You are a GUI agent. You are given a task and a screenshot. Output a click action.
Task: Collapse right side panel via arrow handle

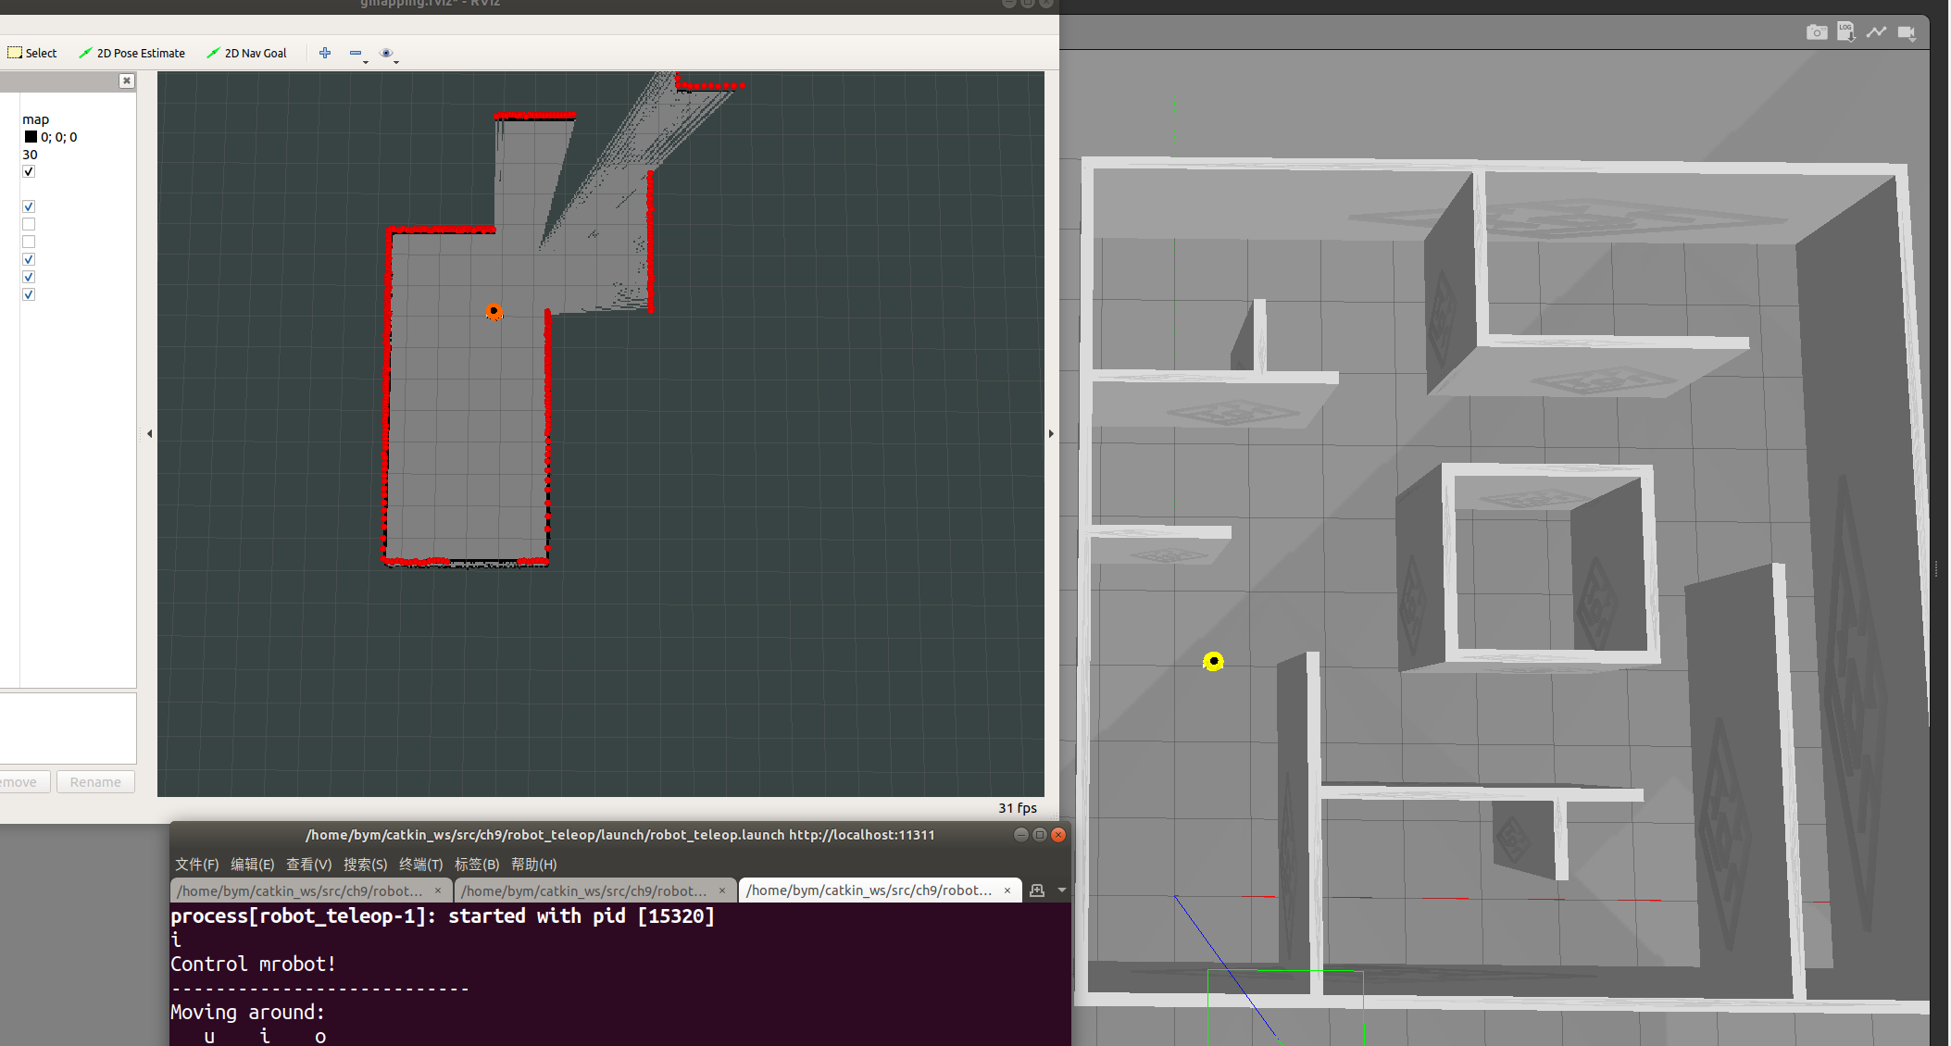1051,433
